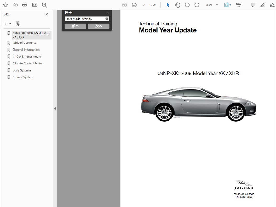Select the hand pan tool
Image resolution: width=276 pixels, height=207 pixels.
[178, 5]
